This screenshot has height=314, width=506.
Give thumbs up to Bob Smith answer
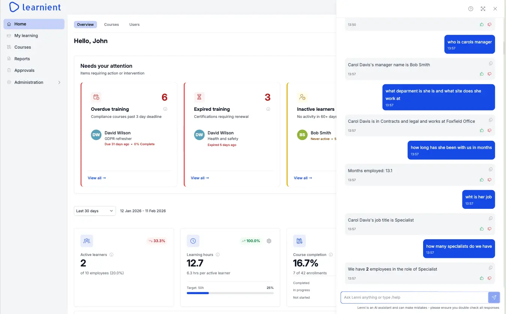coord(482,74)
